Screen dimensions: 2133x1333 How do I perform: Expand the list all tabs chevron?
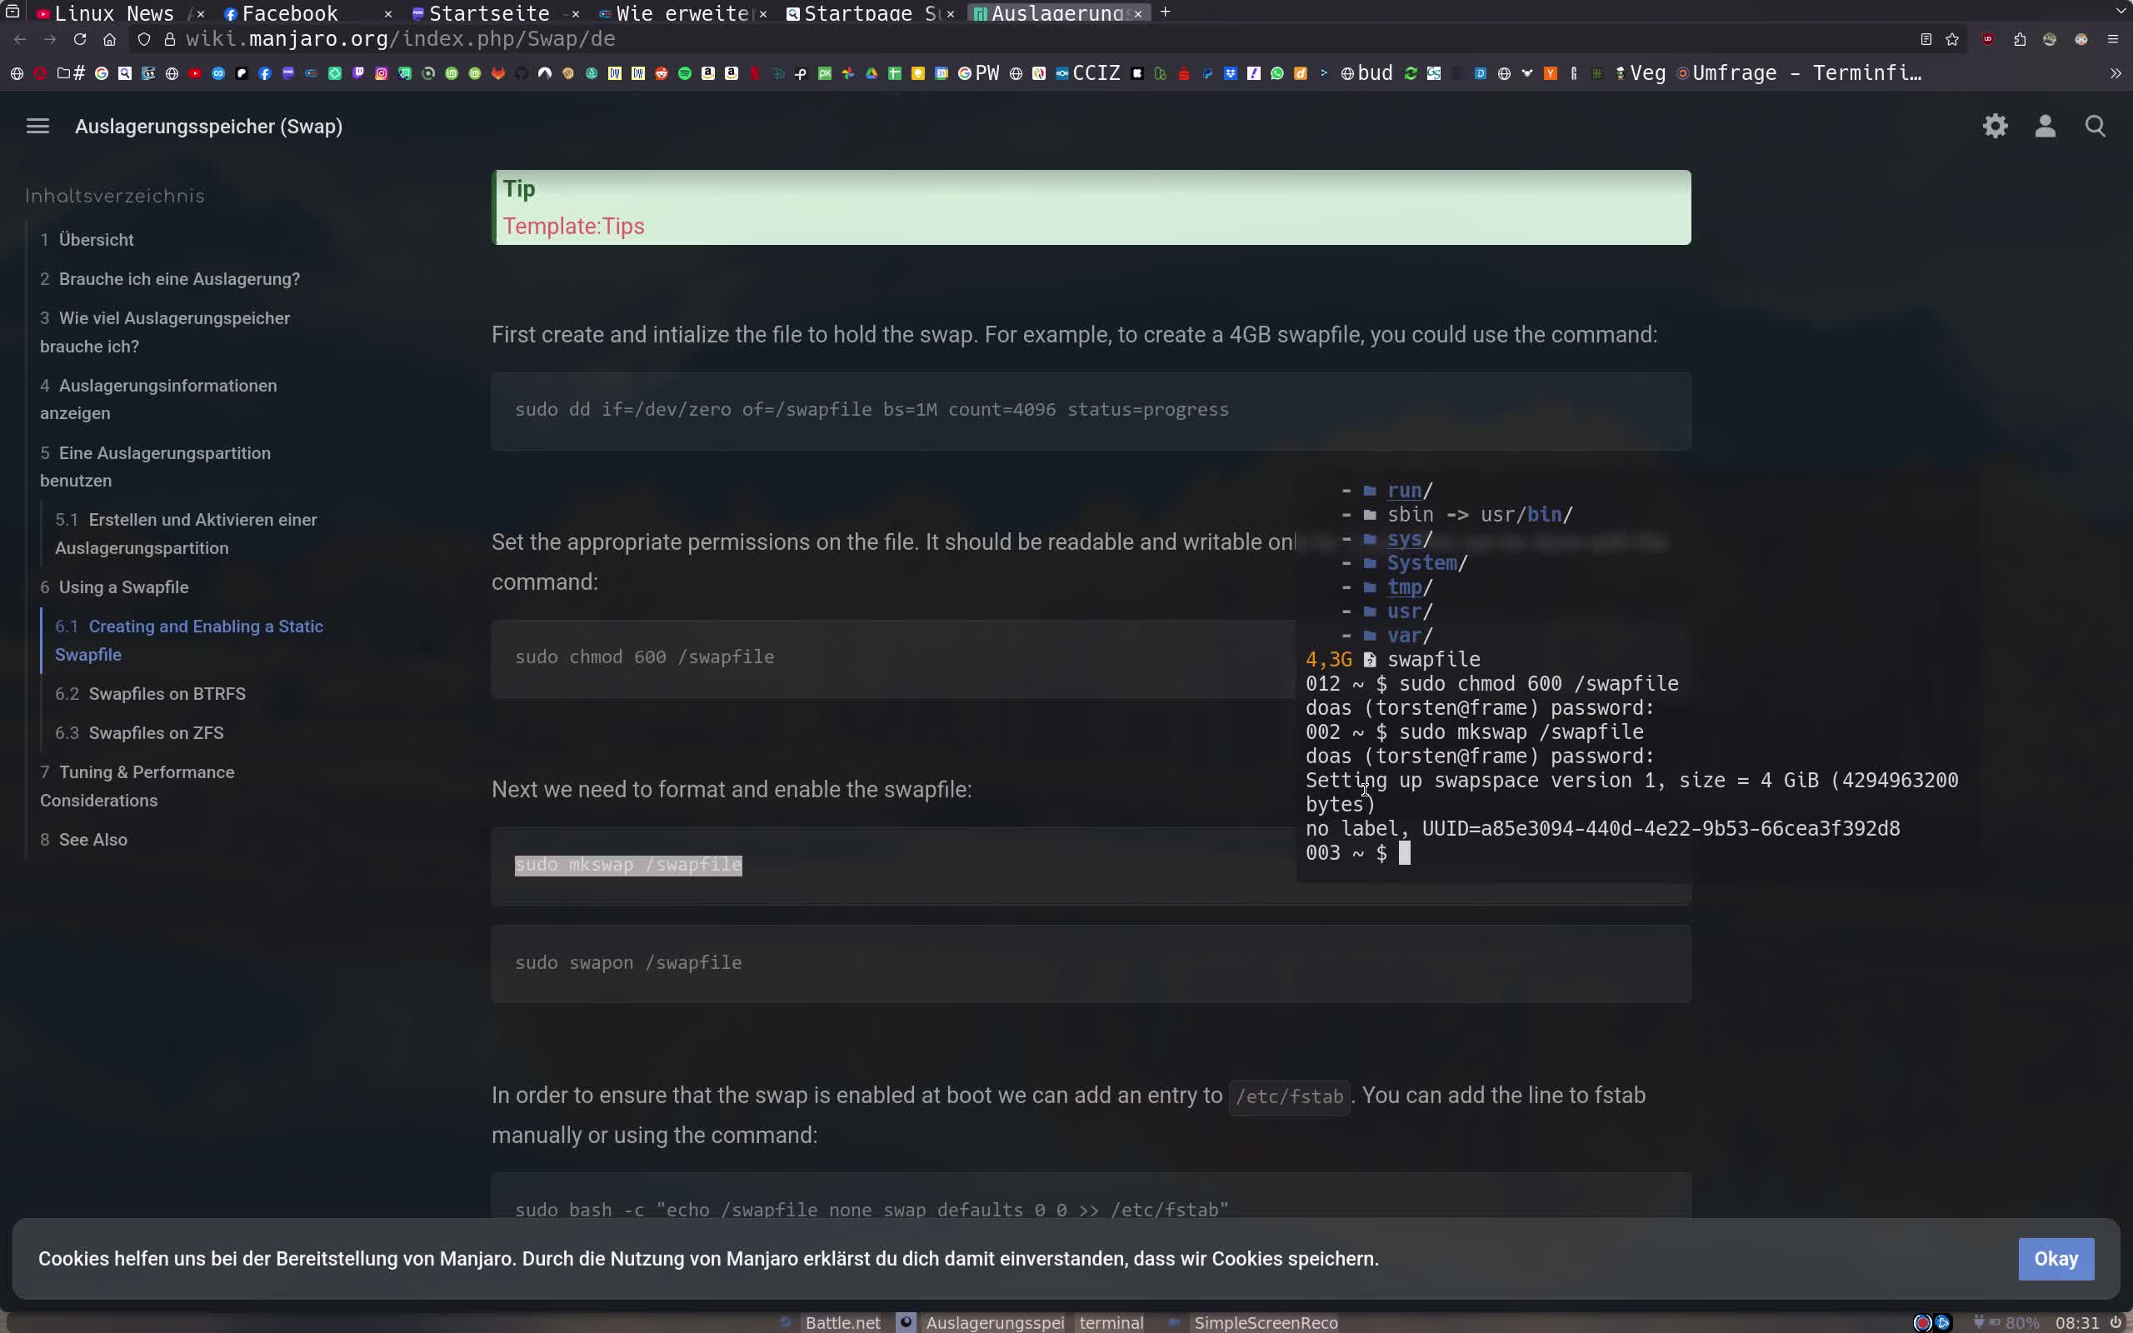click(x=2120, y=12)
